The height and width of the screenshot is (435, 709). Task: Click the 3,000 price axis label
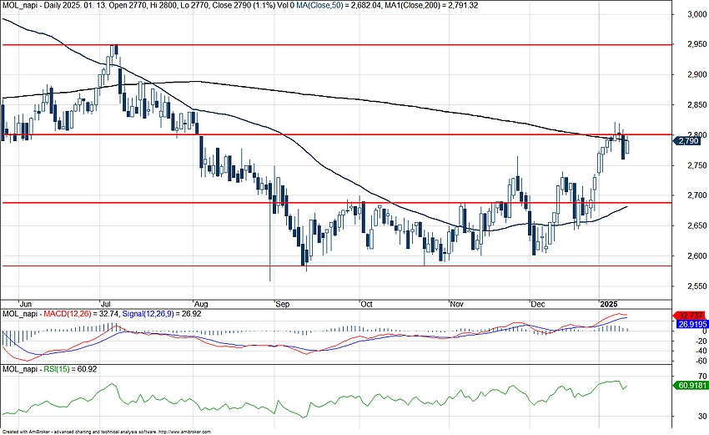click(x=696, y=14)
